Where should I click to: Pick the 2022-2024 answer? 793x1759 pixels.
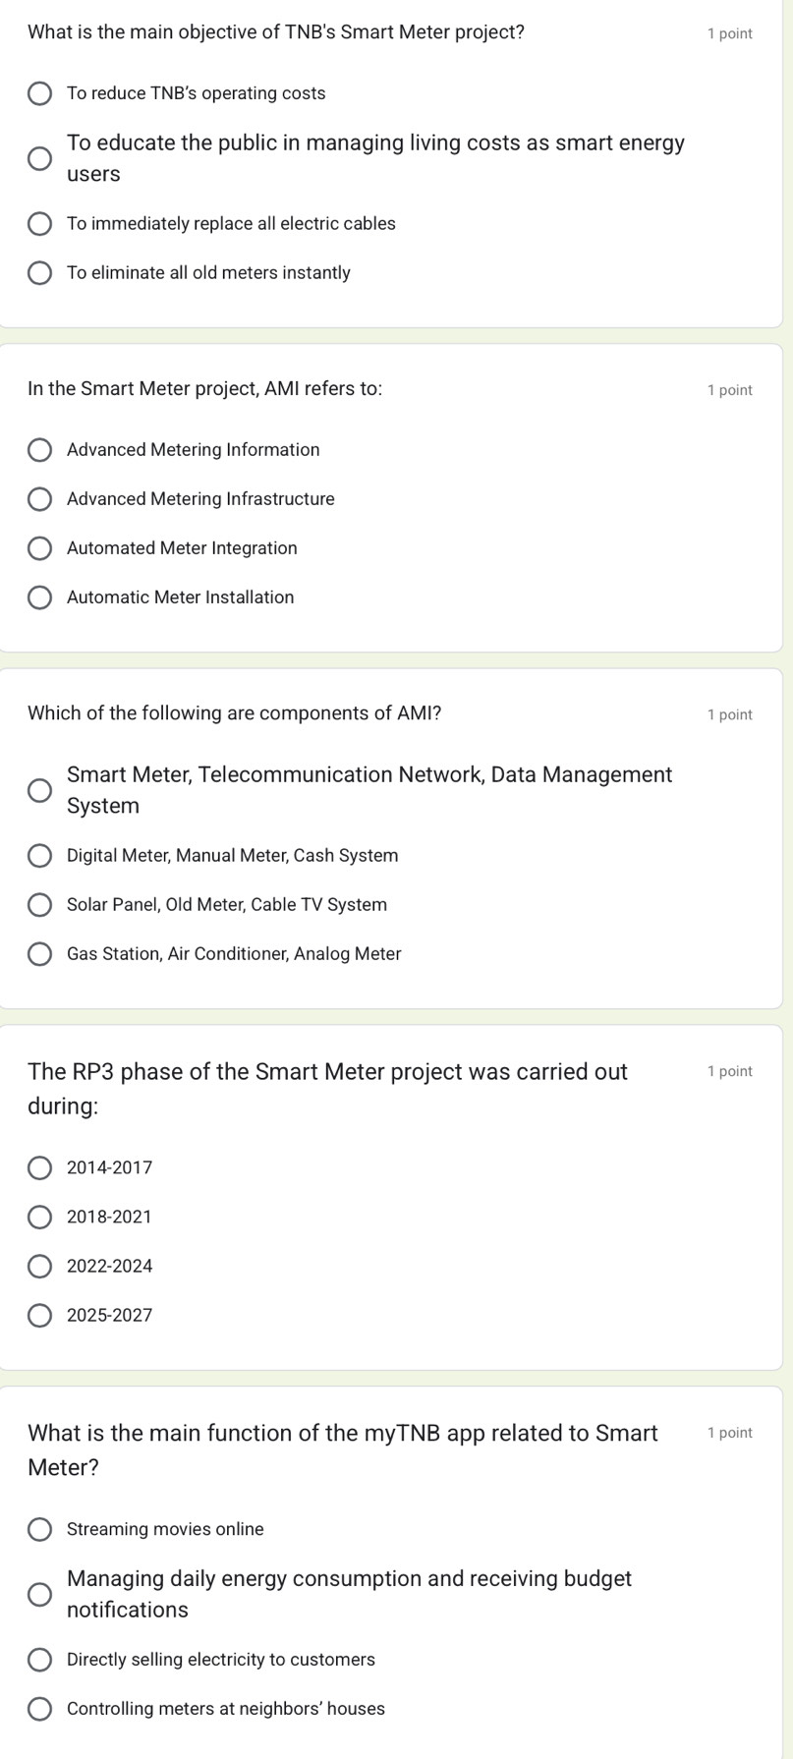(39, 1267)
